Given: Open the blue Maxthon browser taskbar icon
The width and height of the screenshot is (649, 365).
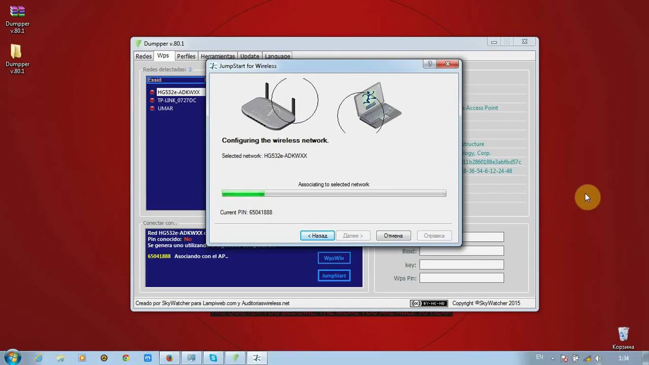Looking at the screenshot, I should (x=148, y=358).
